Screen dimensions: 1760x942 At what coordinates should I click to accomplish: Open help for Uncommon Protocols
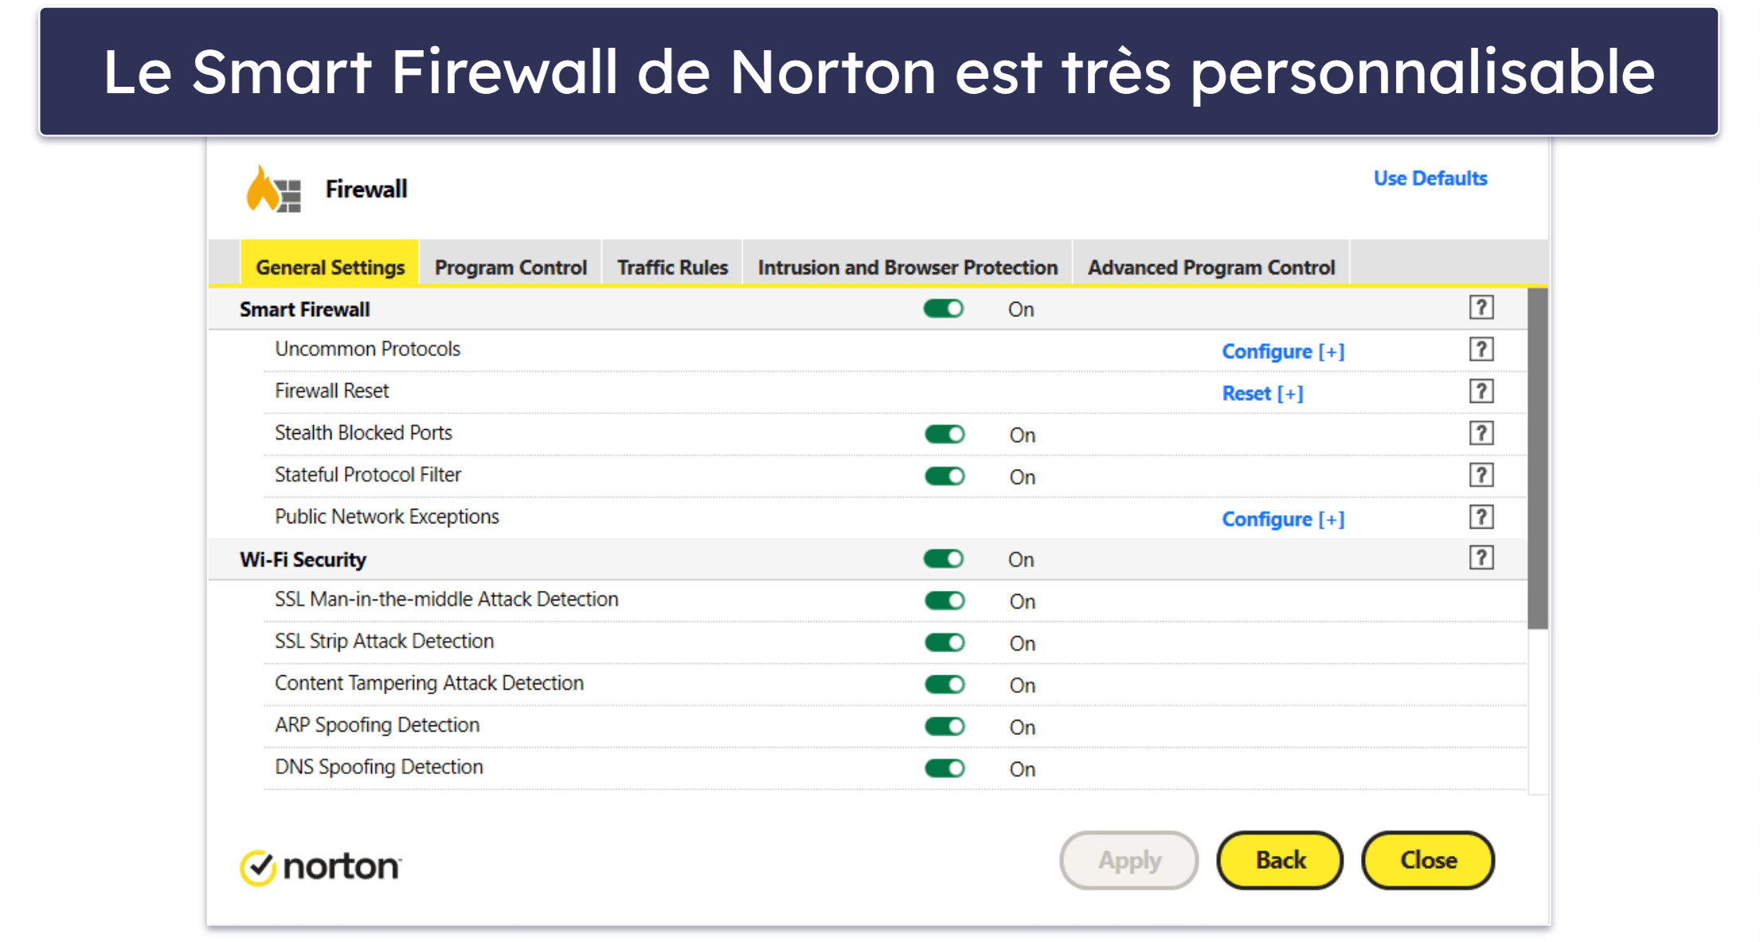tap(1480, 350)
